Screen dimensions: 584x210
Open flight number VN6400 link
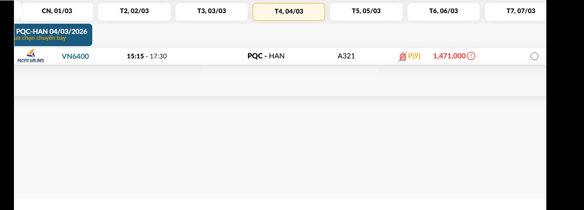click(75, 56)
